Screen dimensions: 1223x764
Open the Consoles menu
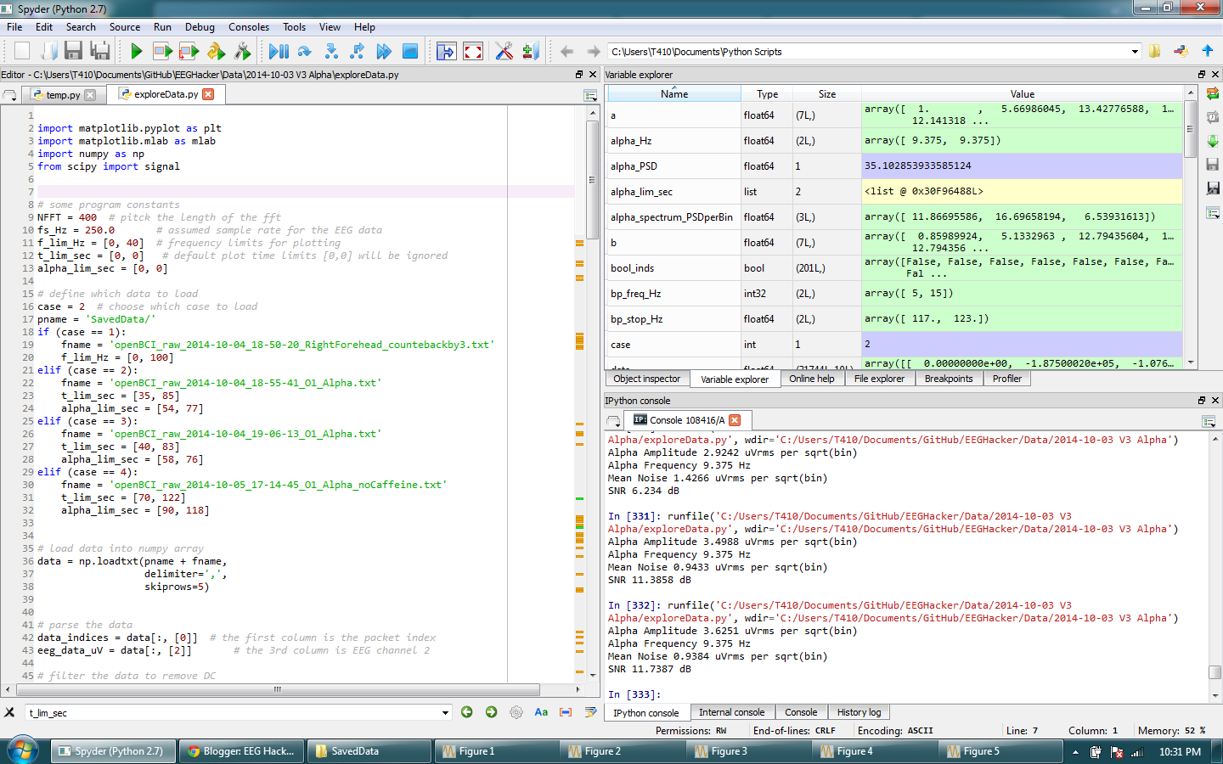[x=249, y=27]
